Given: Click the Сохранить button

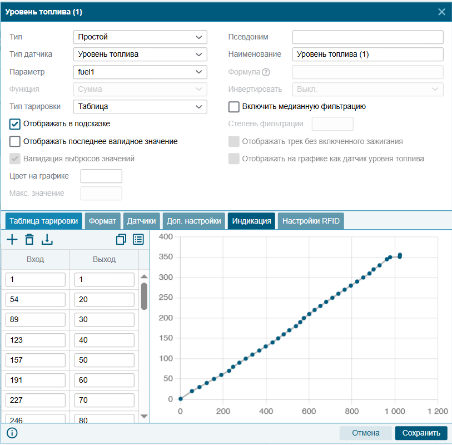Looking at the screenshot, I should 421,433.
